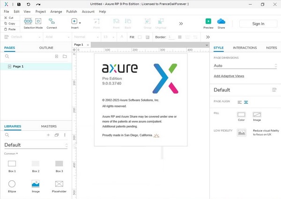The height and width of the screenshot is (199, 281).
Task: Click the border line pattern icon
Action: pyautogui.click(x=188, y=37)
